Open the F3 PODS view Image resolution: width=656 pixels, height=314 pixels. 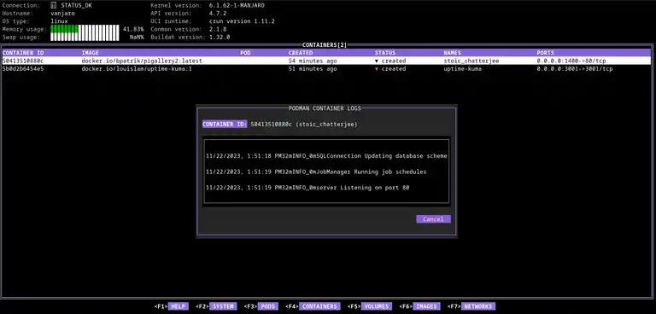pos(261,306)
